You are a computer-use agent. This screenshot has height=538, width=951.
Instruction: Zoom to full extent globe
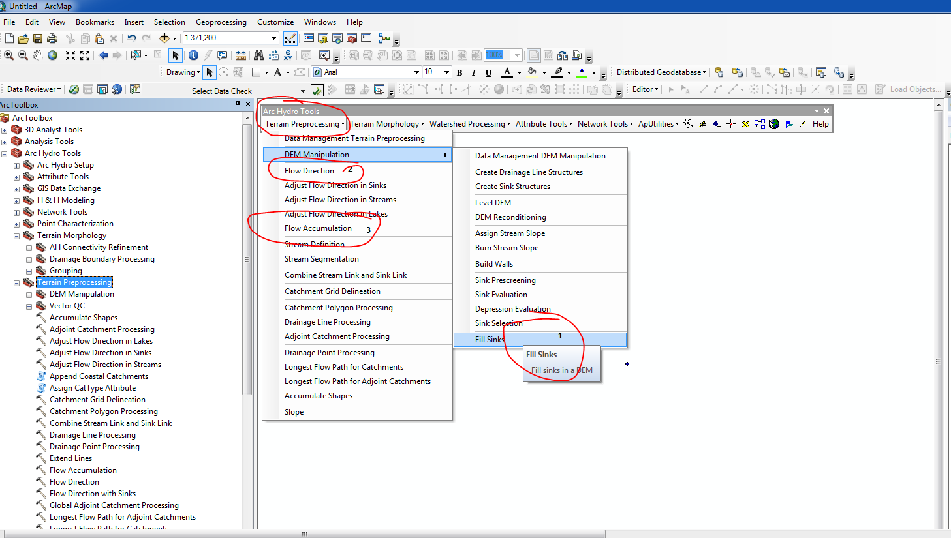click(x=52, y=55)
